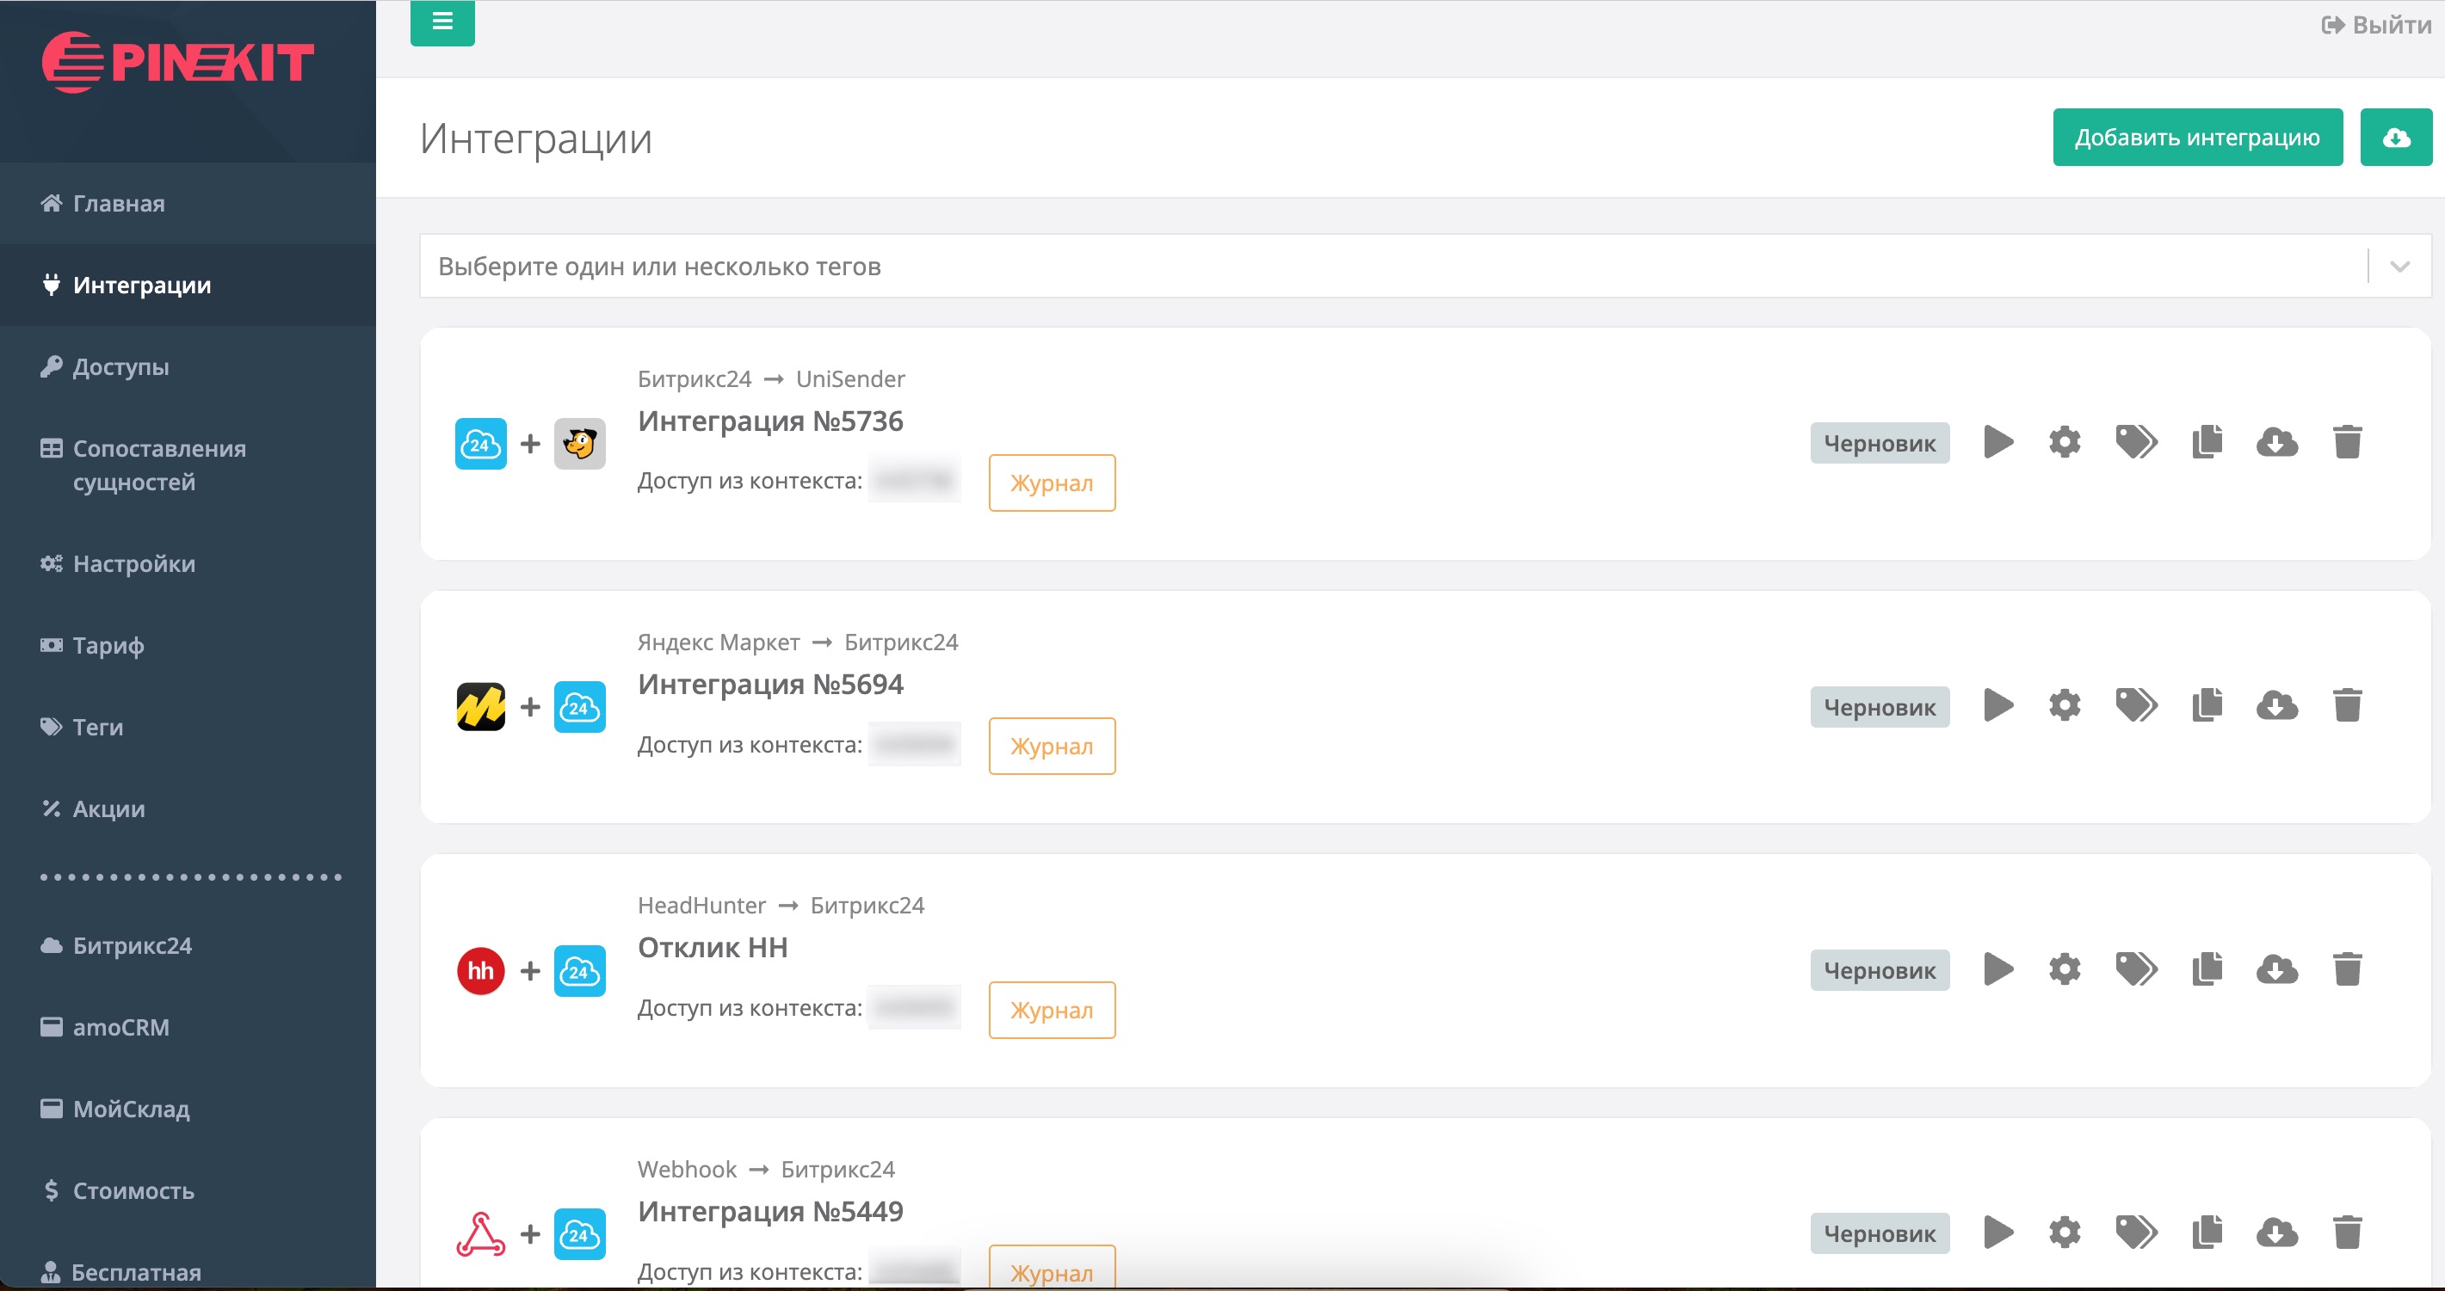Click Черновик status badge of Отклик HH
Image resolution: width=2445 pixels, height=1291 pixels.
tap(1880, 970)
